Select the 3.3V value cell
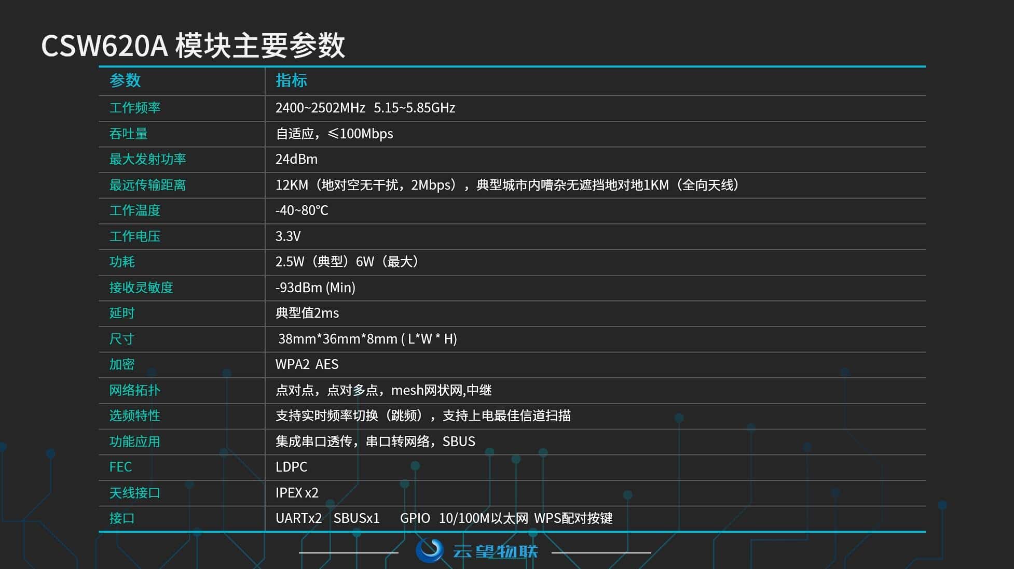 tap(288, 236)
